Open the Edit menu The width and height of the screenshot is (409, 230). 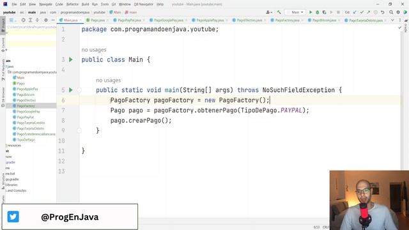point(23,4)
